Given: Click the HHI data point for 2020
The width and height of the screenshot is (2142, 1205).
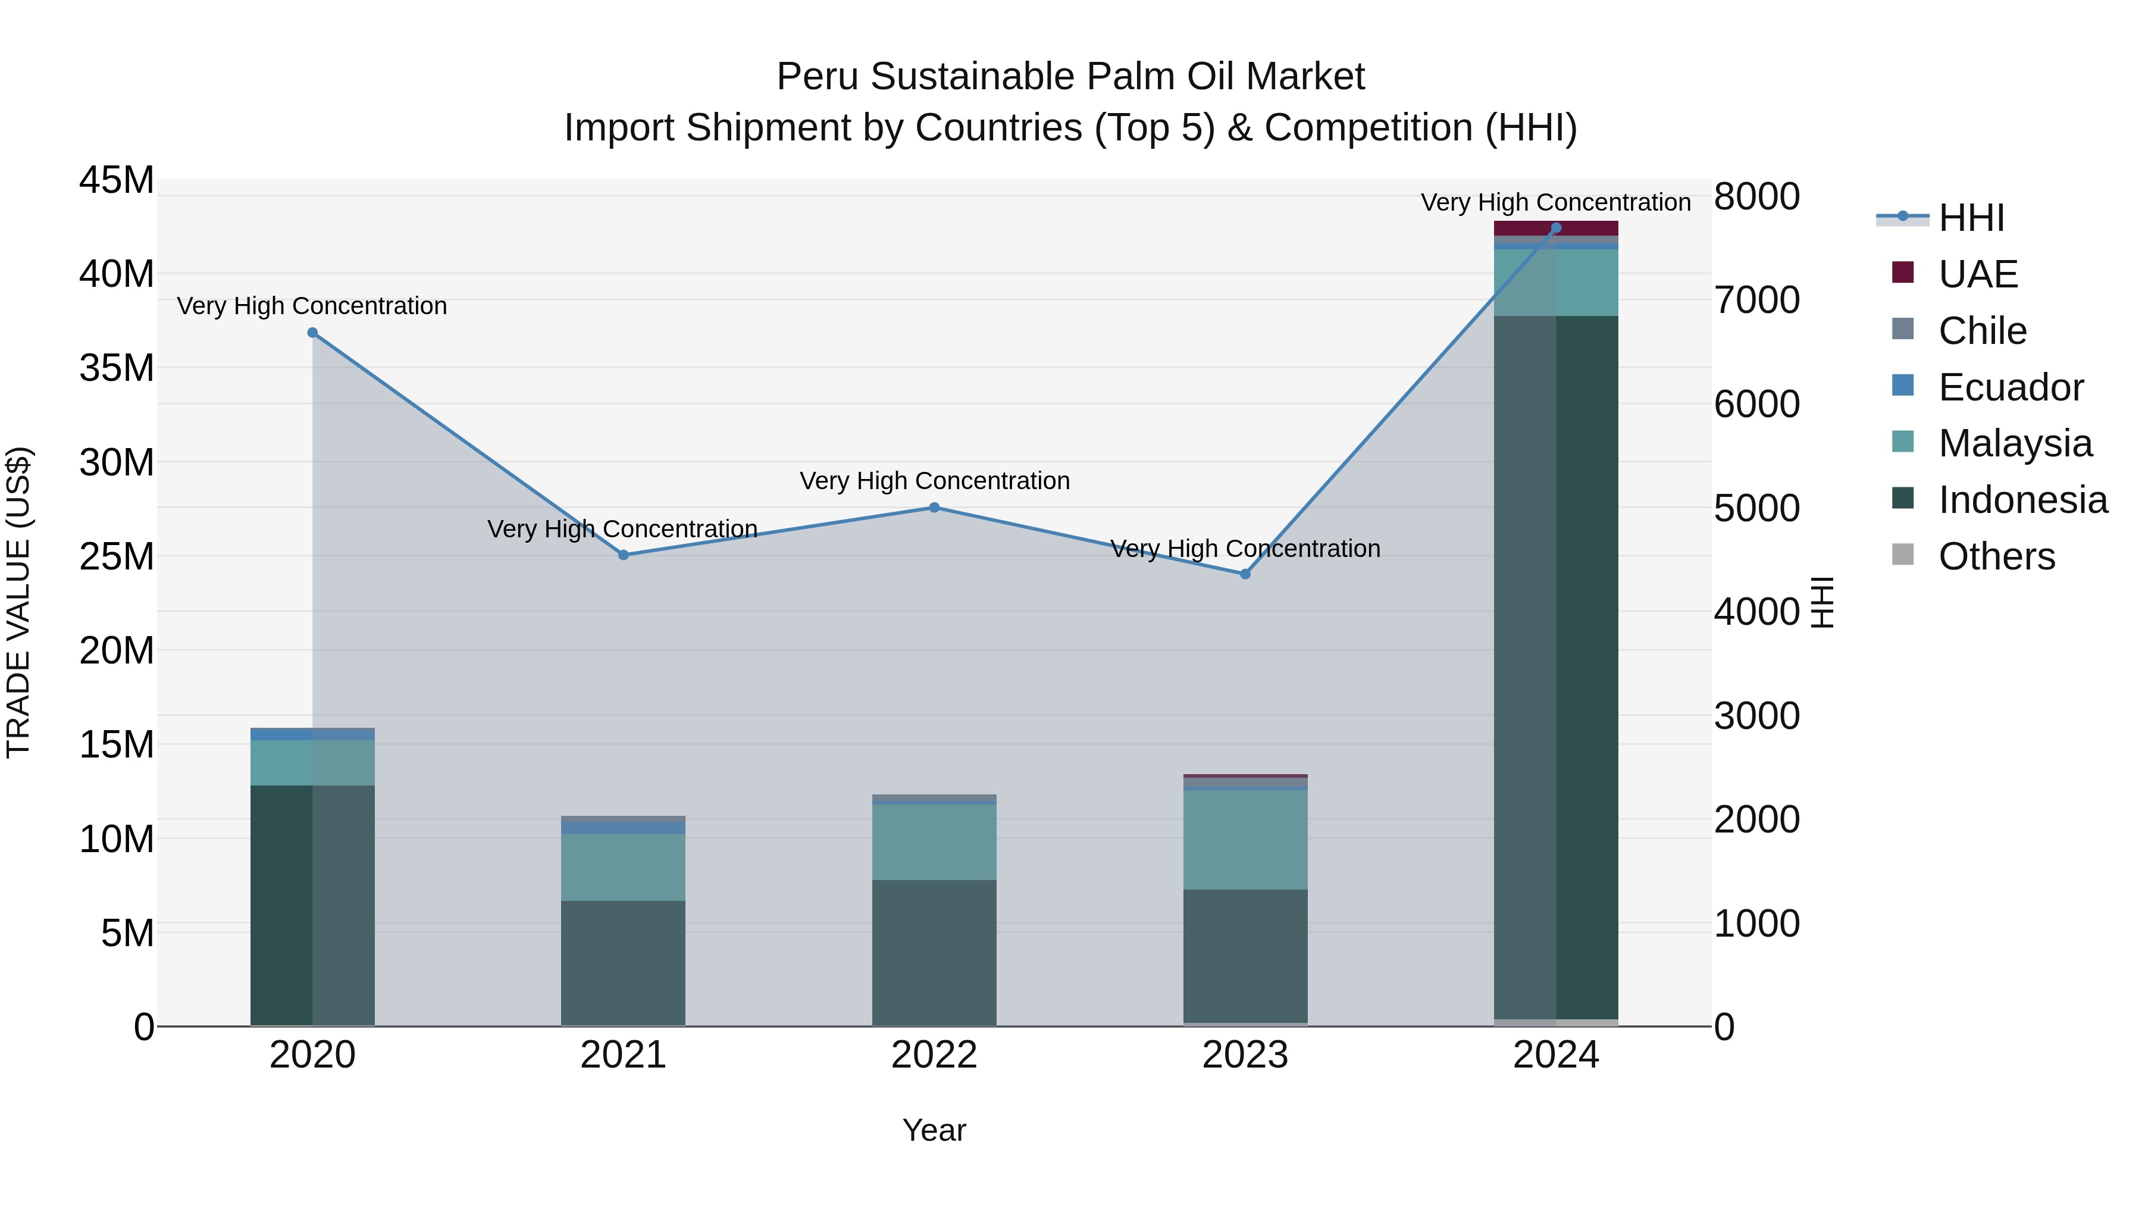Looking at the screenshot, I should [312, 333].
